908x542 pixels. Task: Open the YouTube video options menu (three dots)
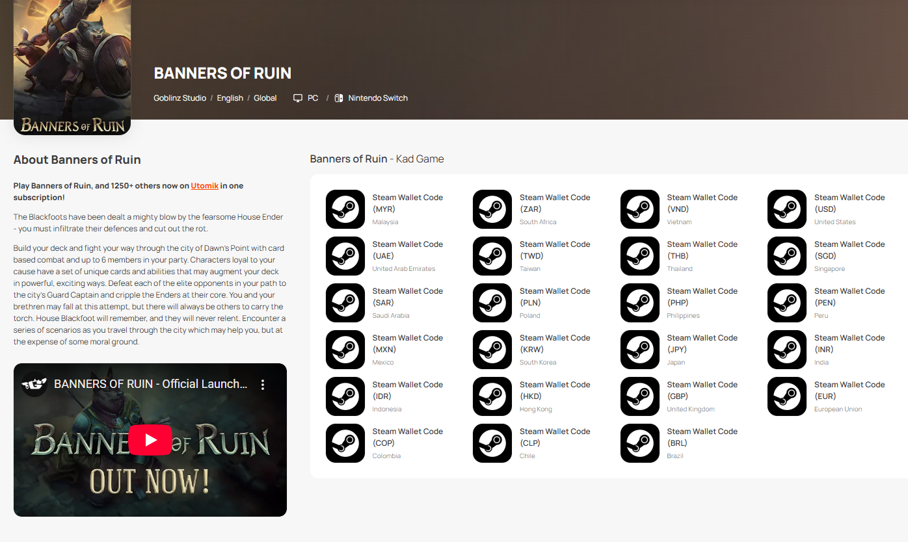(x=263, y=385)
